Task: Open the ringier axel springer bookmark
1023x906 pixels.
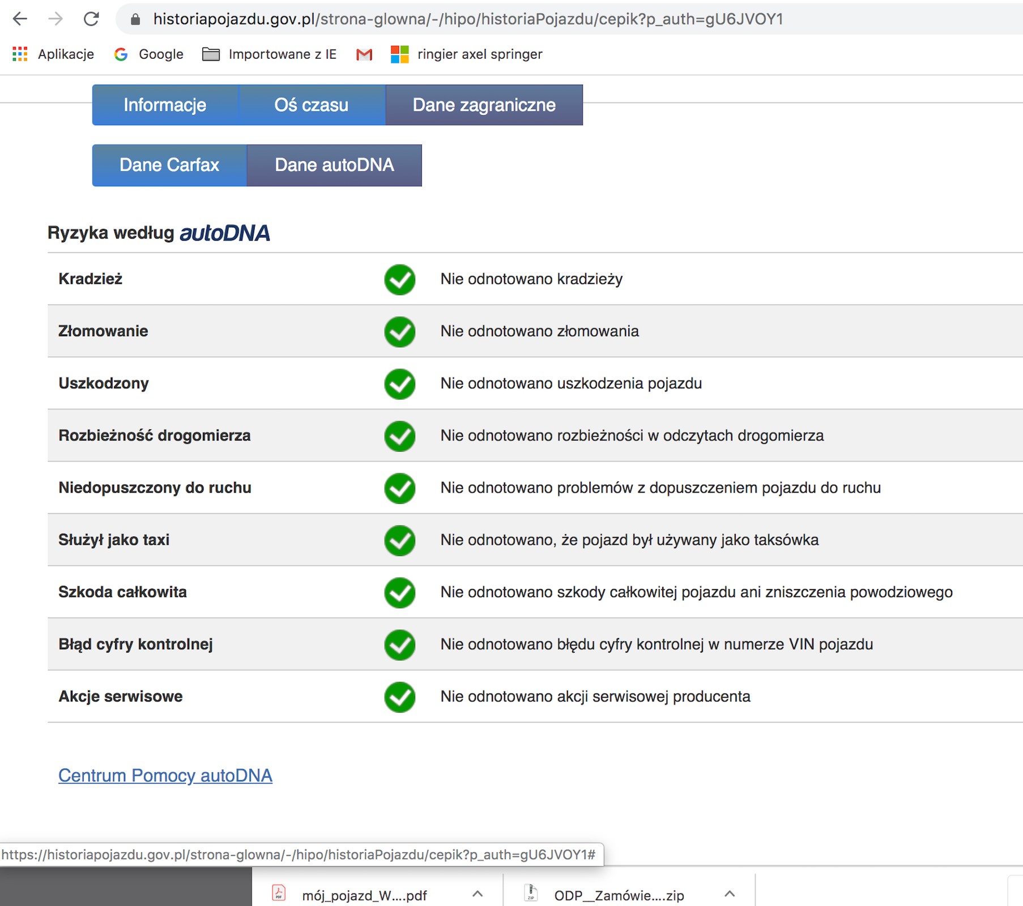Action: 467,54
